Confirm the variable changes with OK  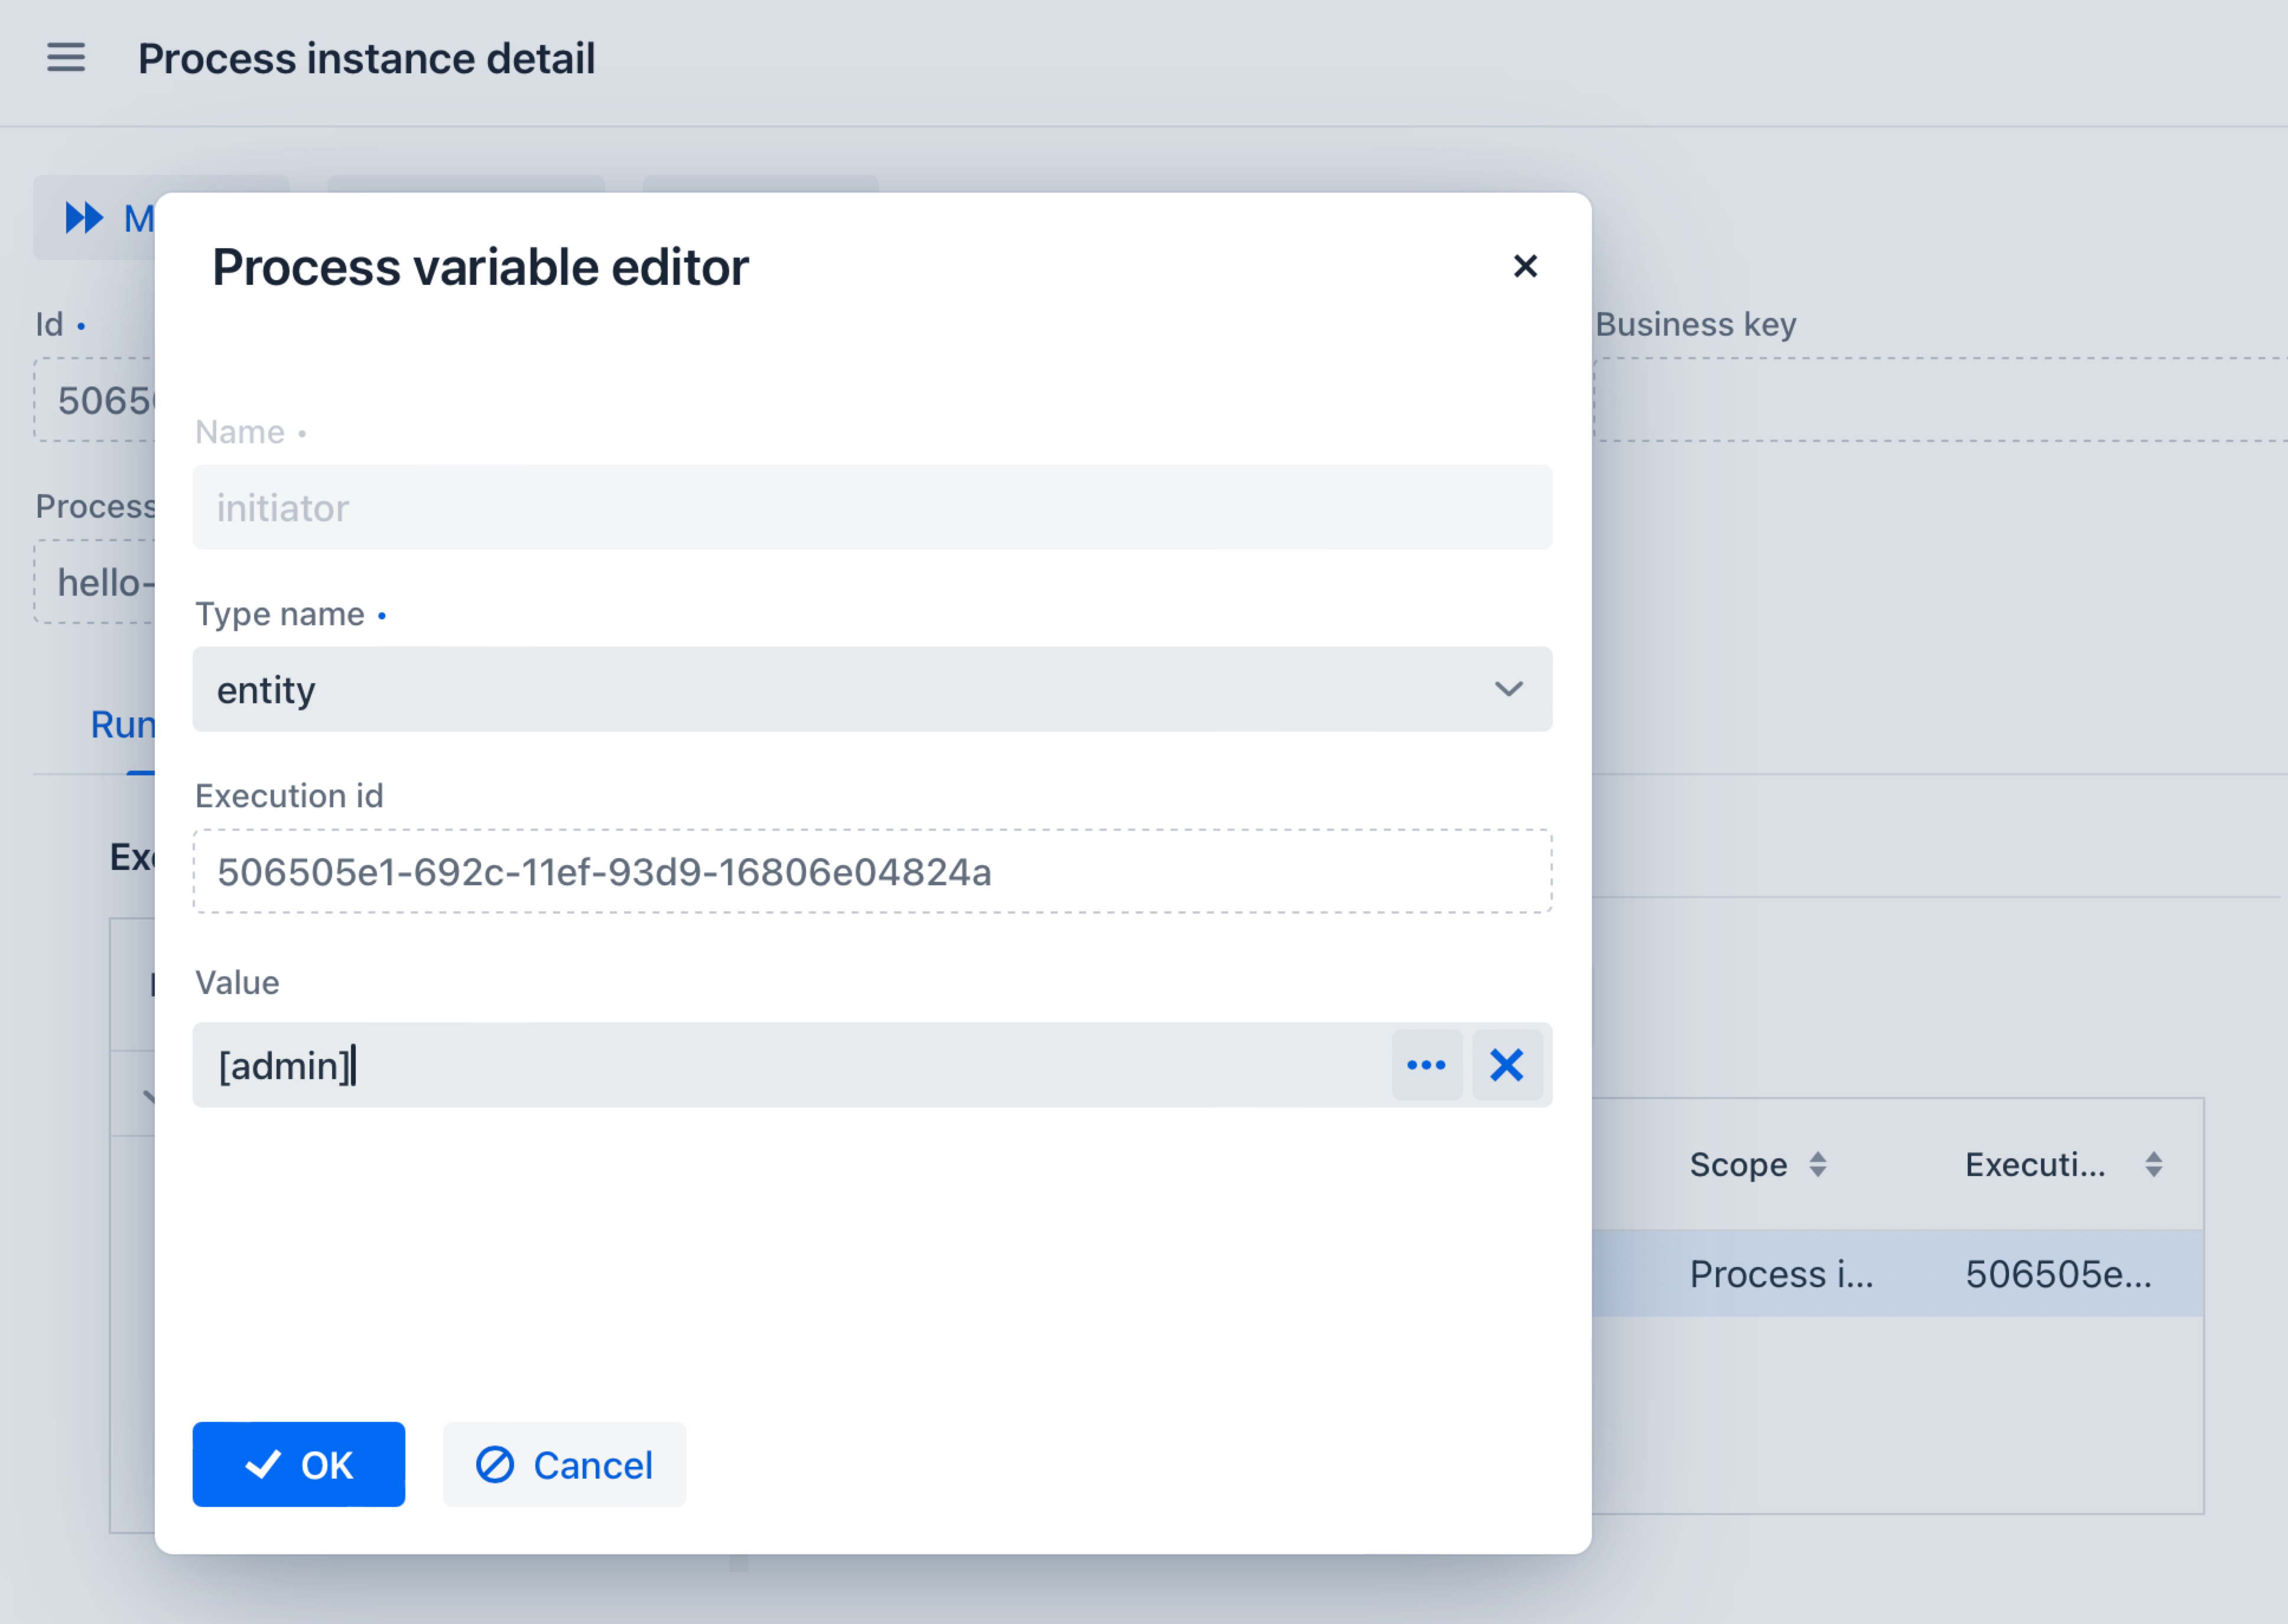coord(298,1464)
